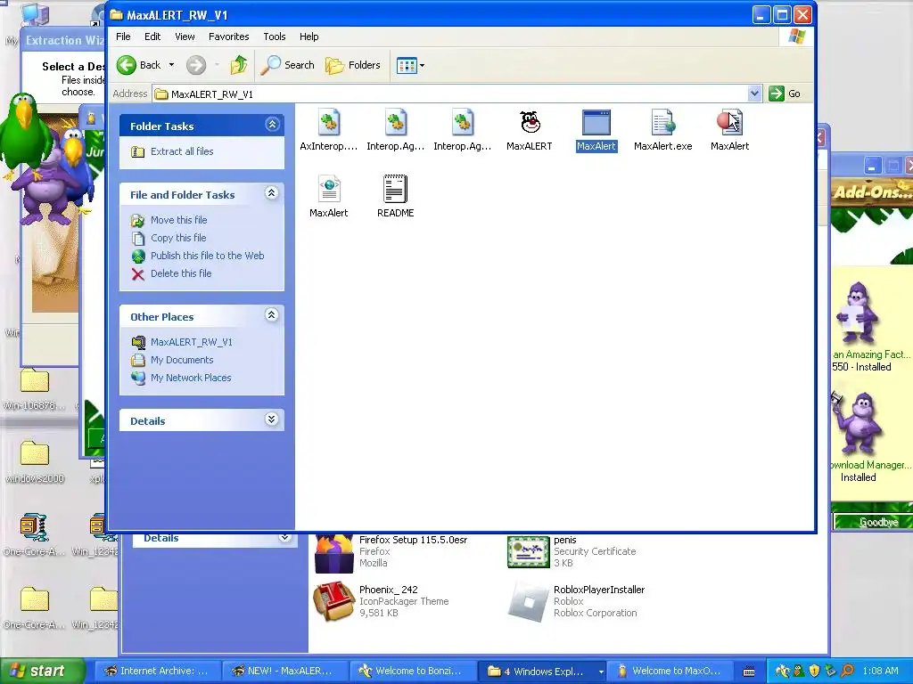Switch to Internet Archive taskbar button

157,672
